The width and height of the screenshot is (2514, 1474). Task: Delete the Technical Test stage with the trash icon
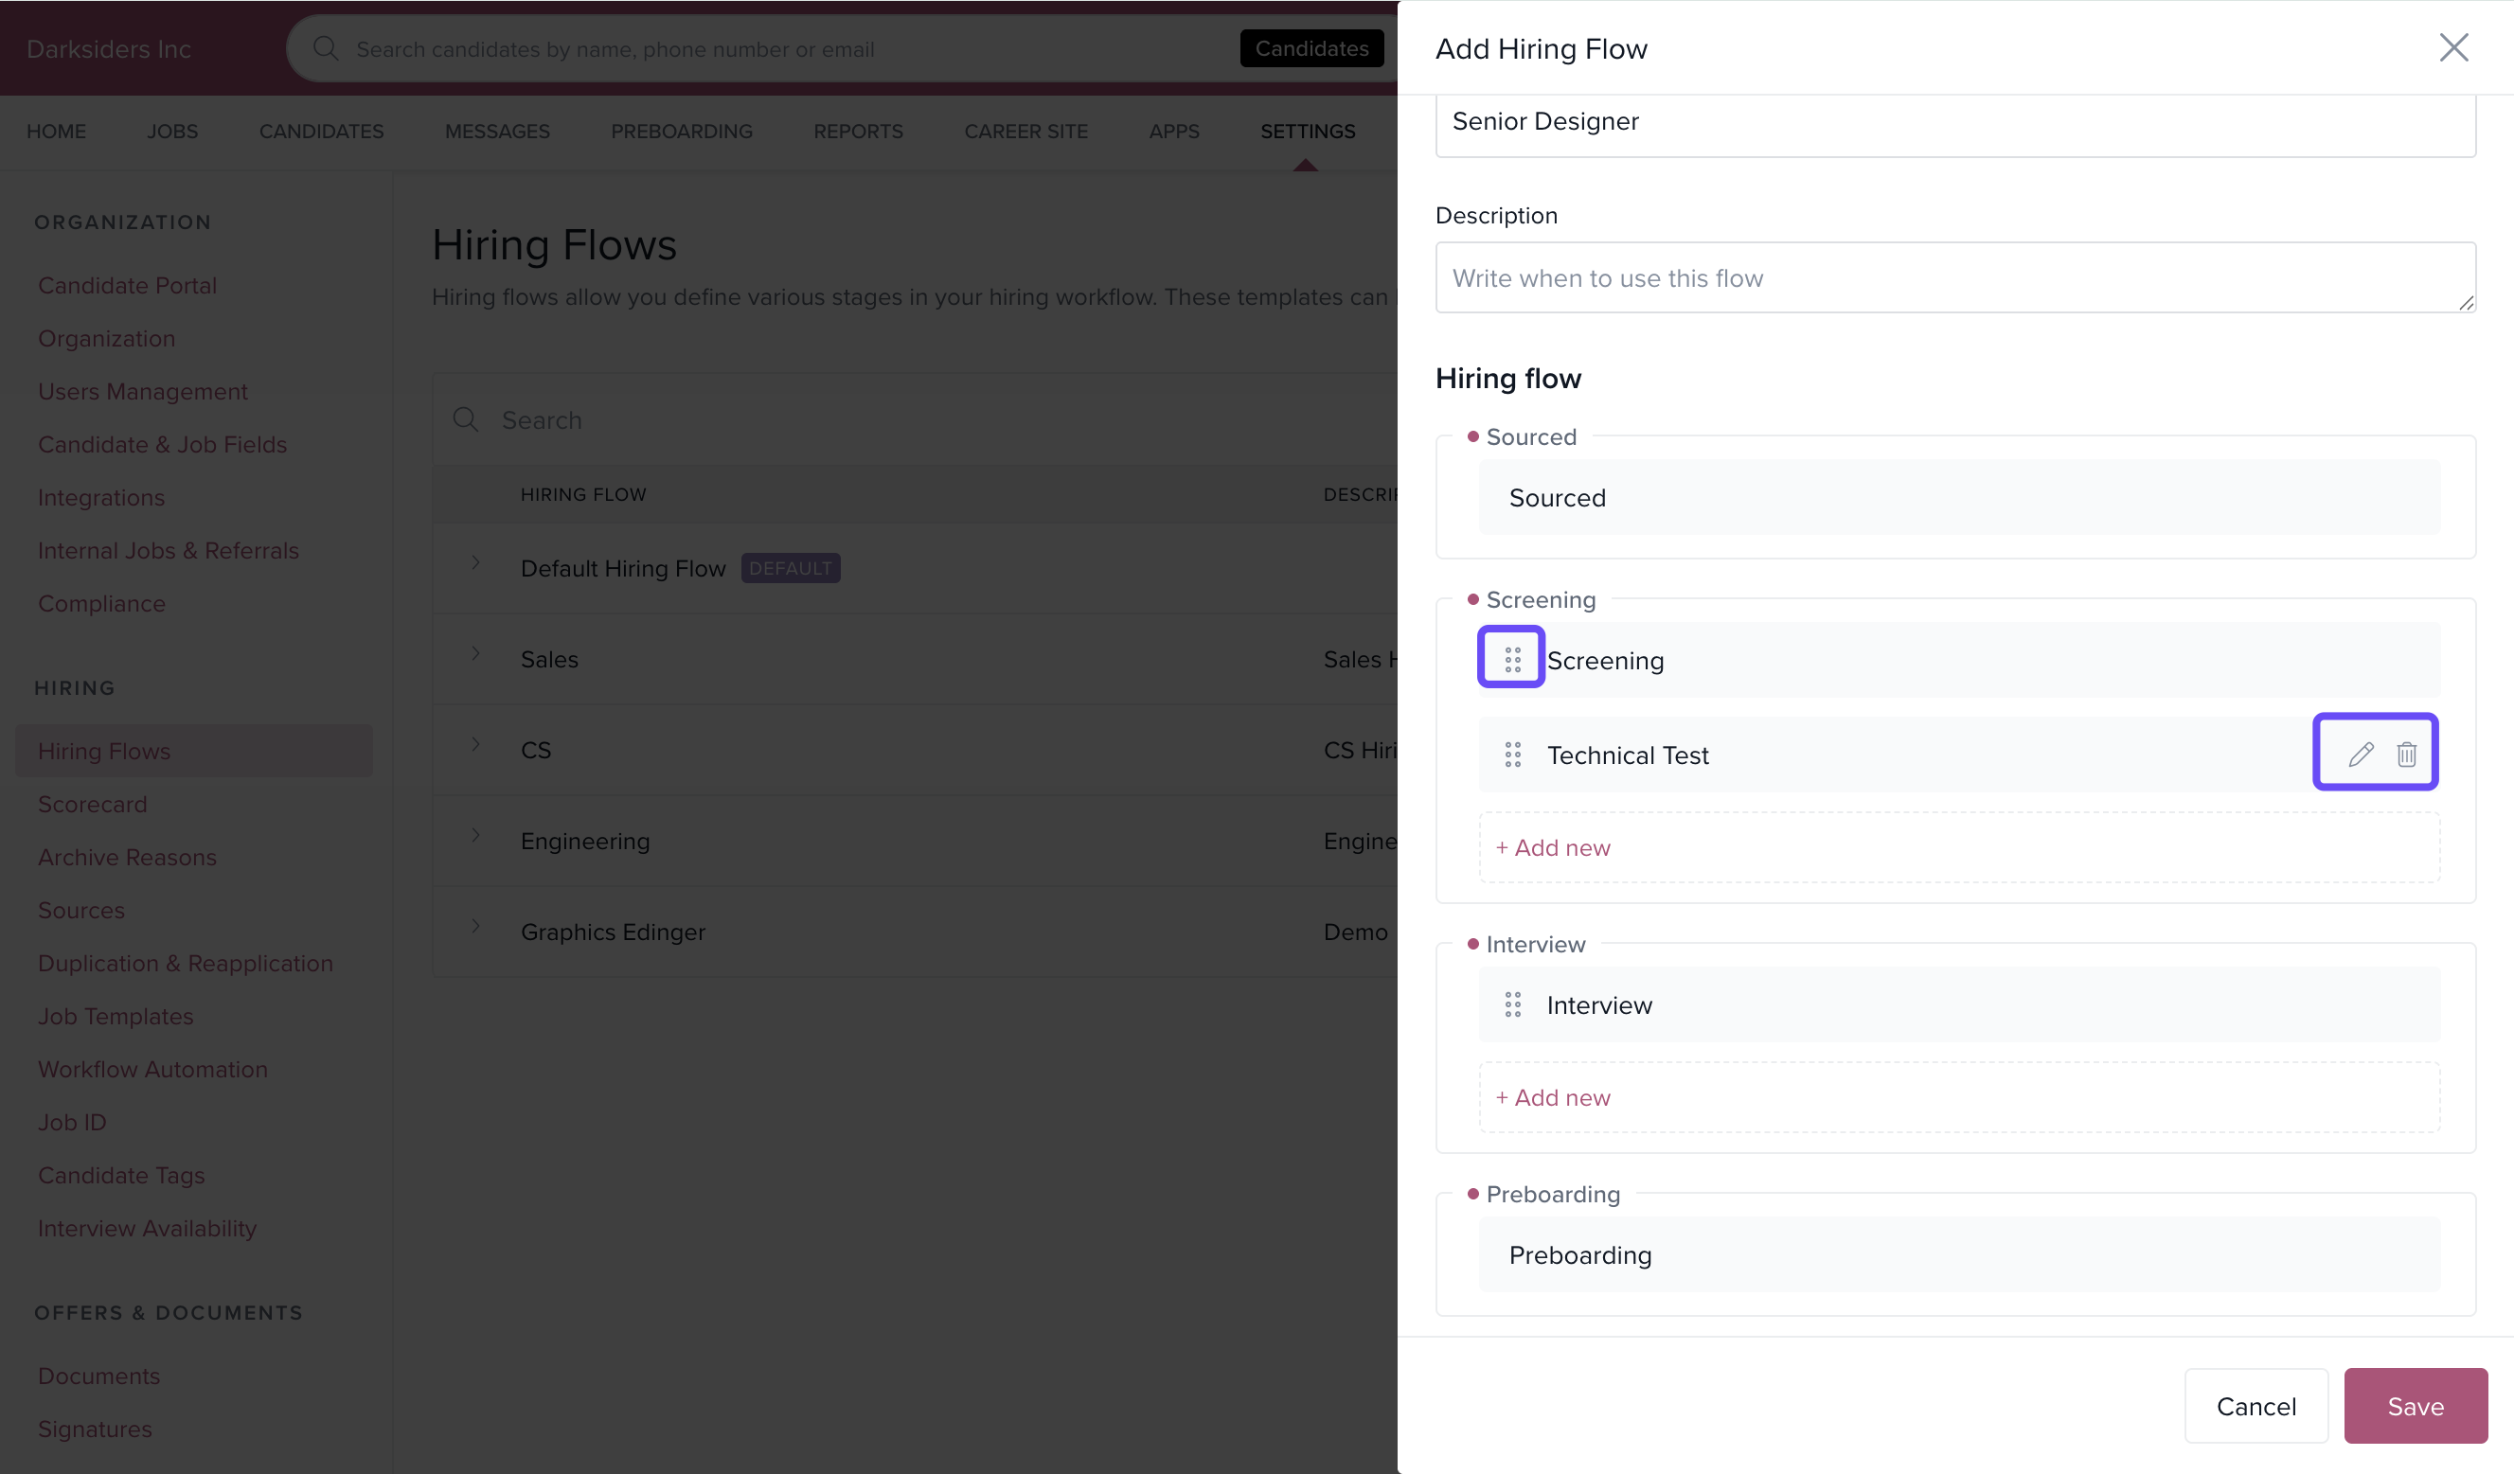(x=2406, y=754)
